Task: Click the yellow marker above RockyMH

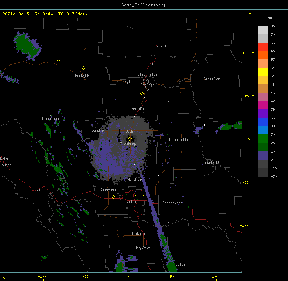Action: tap(84, 68)
